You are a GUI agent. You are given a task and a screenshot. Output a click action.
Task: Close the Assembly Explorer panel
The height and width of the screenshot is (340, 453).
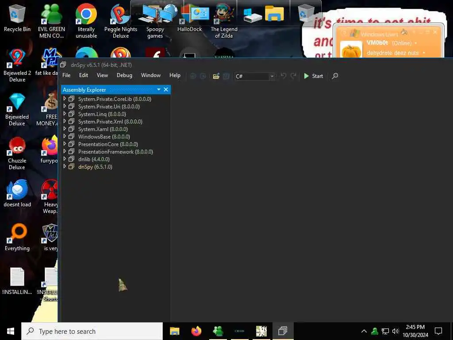pyautogui.click(x=166, y=89)
